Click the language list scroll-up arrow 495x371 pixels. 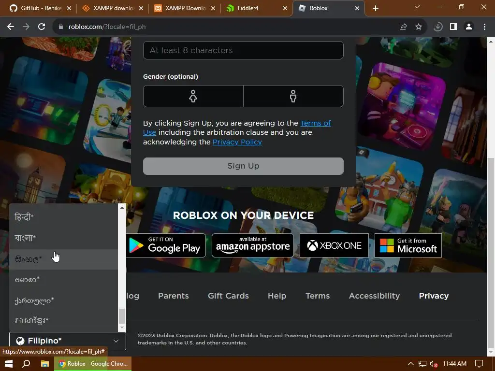[x=122, y=208]
